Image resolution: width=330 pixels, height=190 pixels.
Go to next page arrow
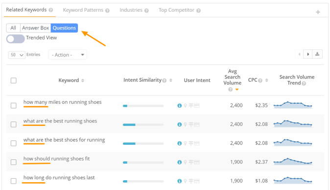click(308, 54)
